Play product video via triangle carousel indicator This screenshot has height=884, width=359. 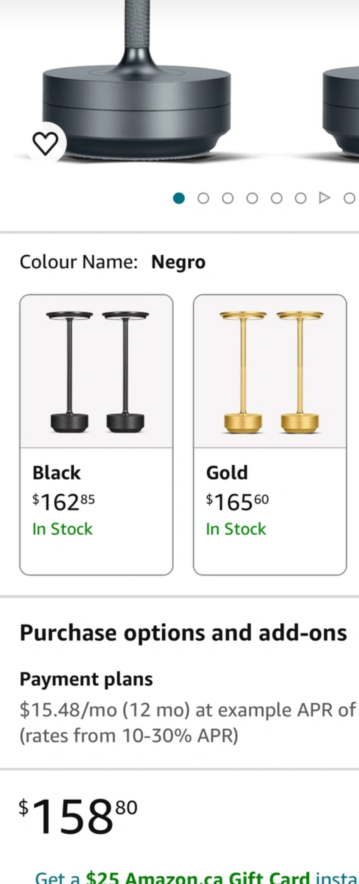[x=325, y=198]
